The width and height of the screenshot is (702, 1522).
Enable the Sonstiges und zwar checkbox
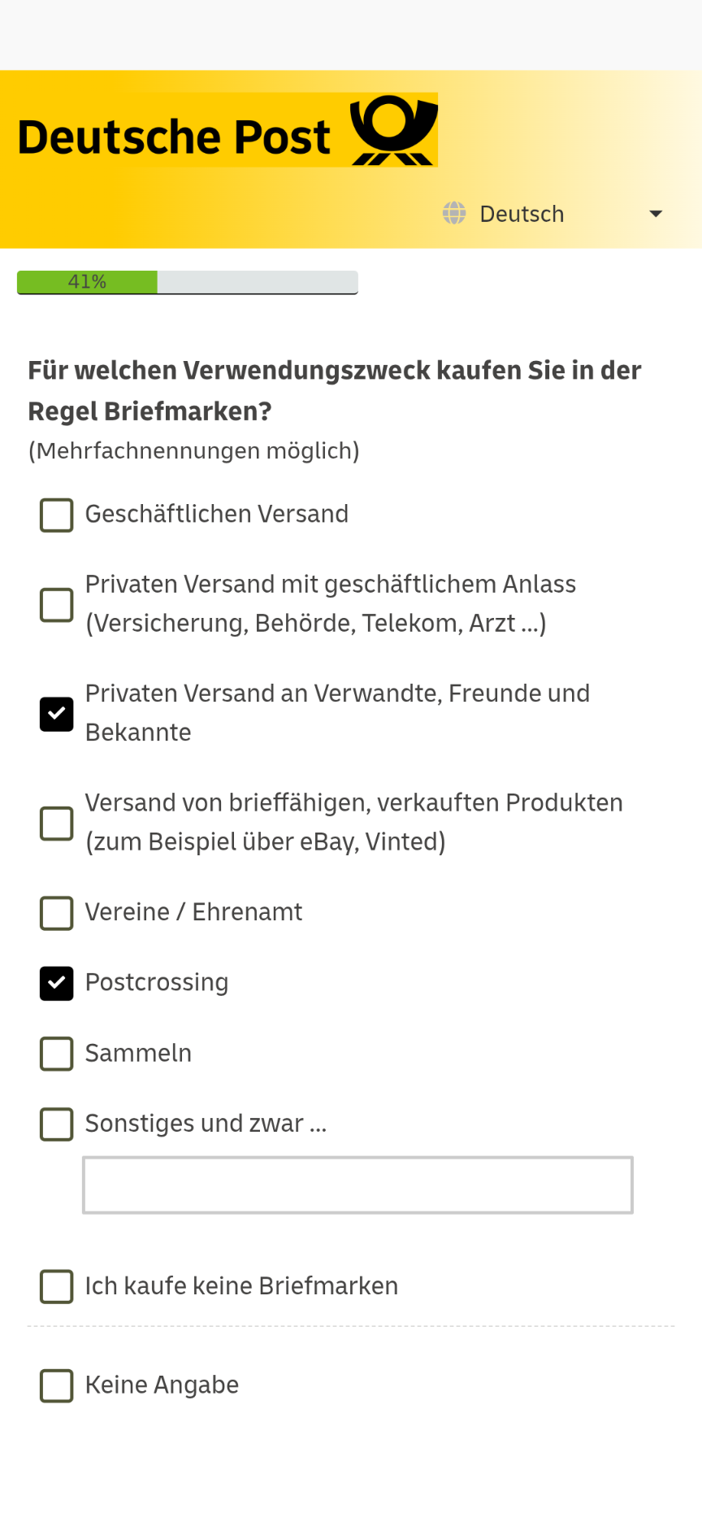click(x=57, y=1124)
